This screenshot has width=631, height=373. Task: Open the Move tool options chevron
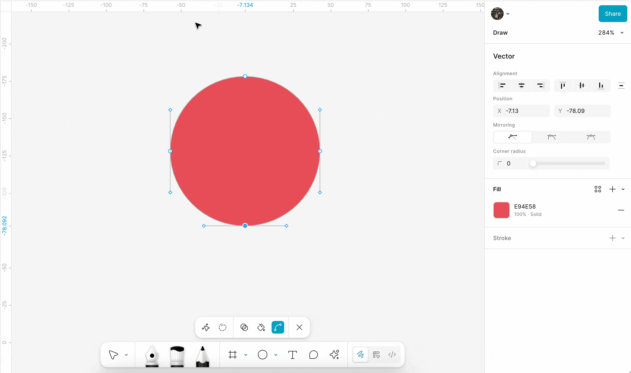126,355
